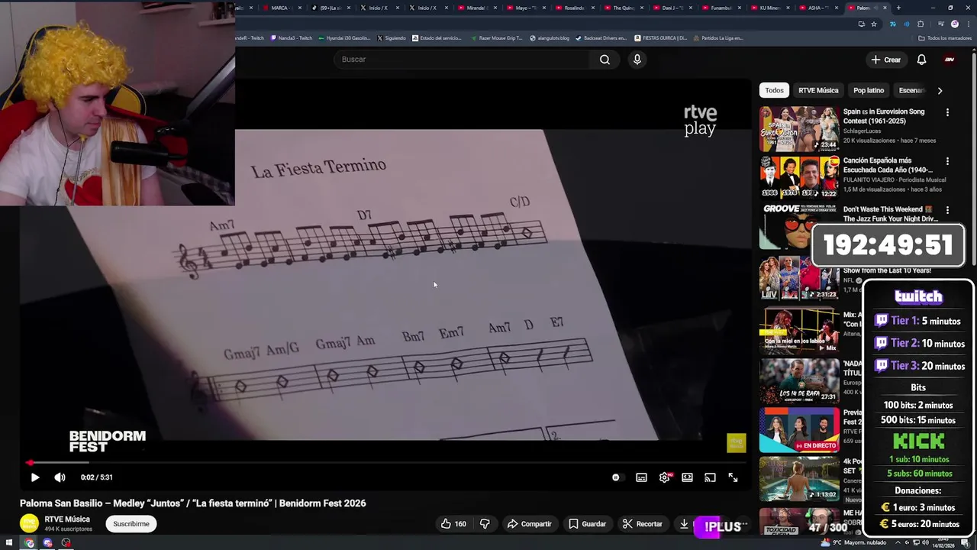Open more options for Canción Española video
Viewport: 977px width, 550px height.
click(x=947, y=161)
